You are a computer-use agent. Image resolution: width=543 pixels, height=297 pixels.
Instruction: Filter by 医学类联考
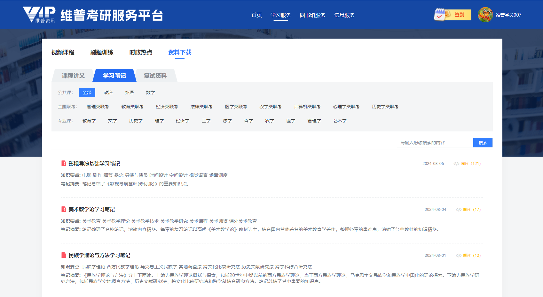click(236, 107)
